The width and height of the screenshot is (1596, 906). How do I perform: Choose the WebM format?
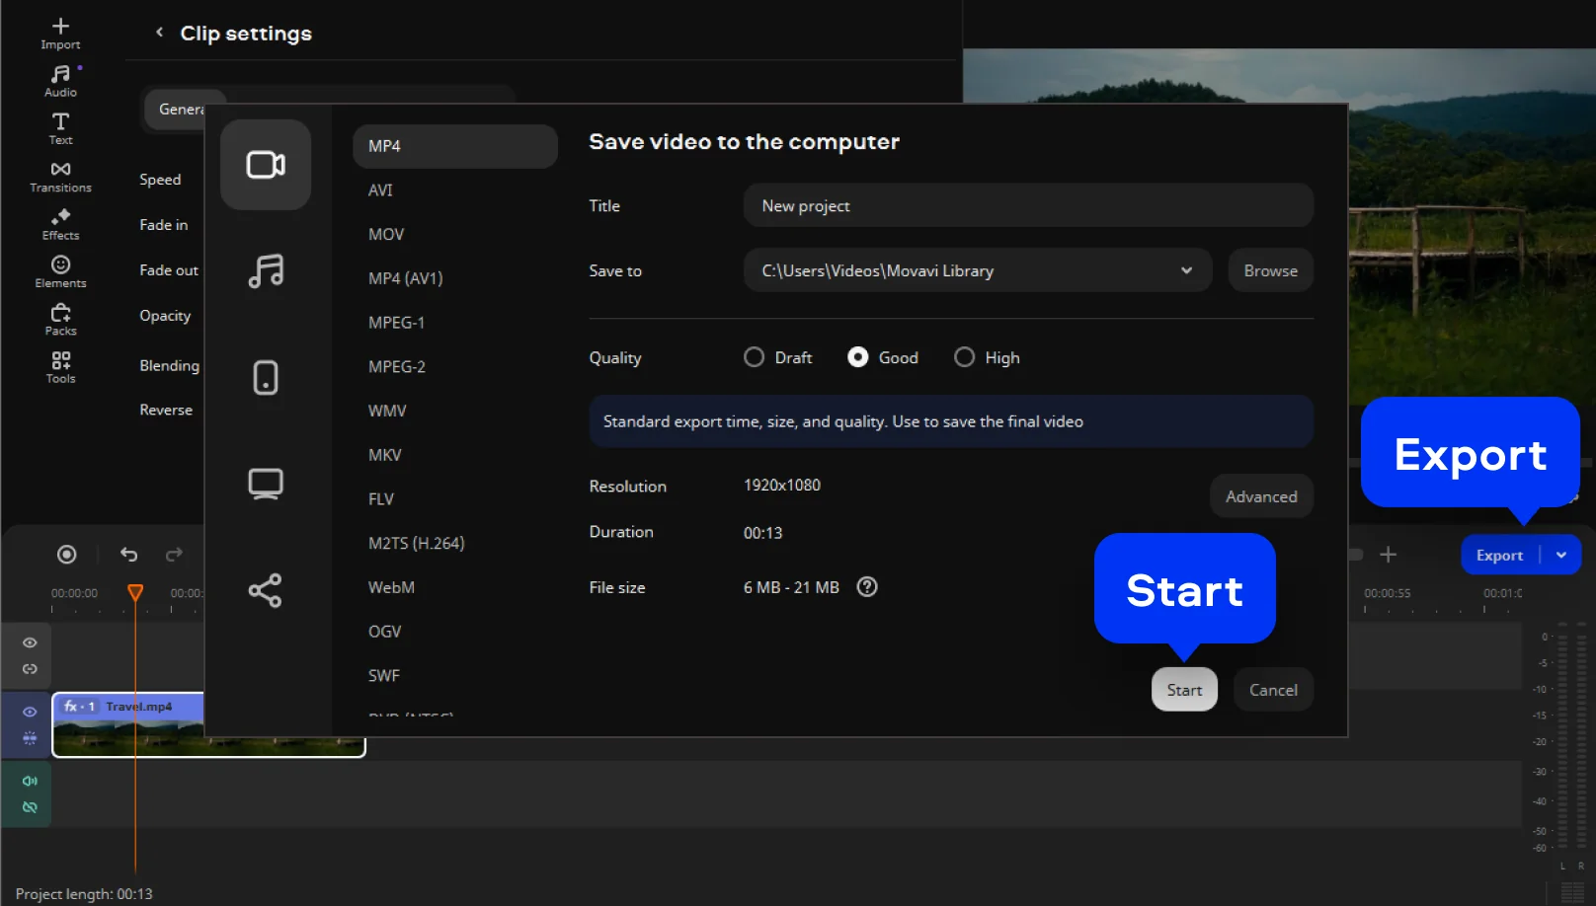point(391,587)
